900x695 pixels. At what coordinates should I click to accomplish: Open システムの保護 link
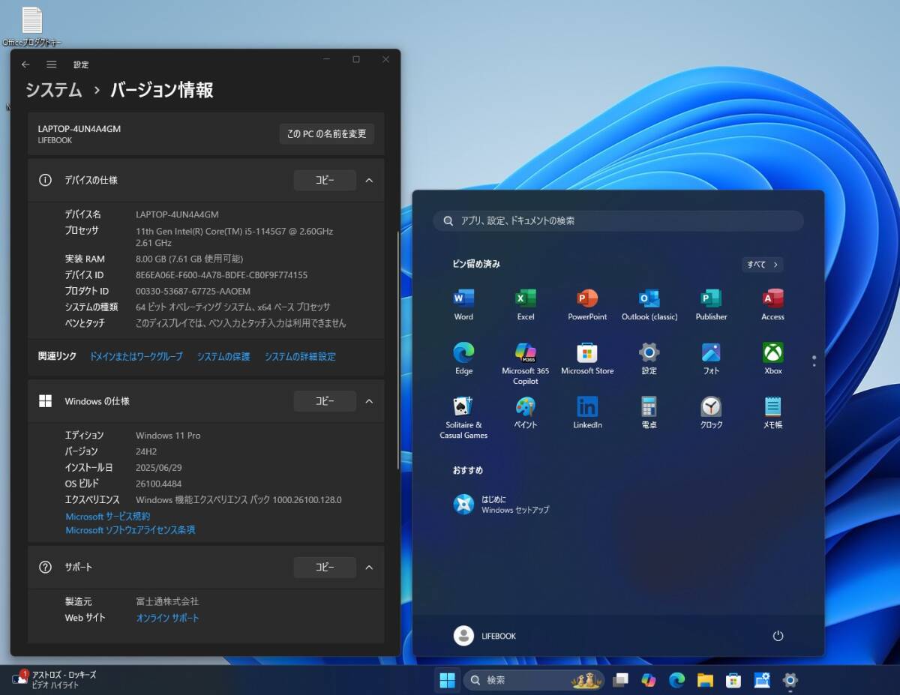(223, 357)
